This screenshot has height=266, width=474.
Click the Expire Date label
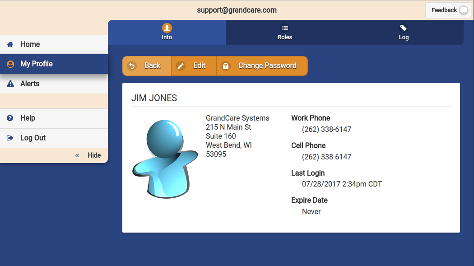pyautogui.click(x=310, y=200)
